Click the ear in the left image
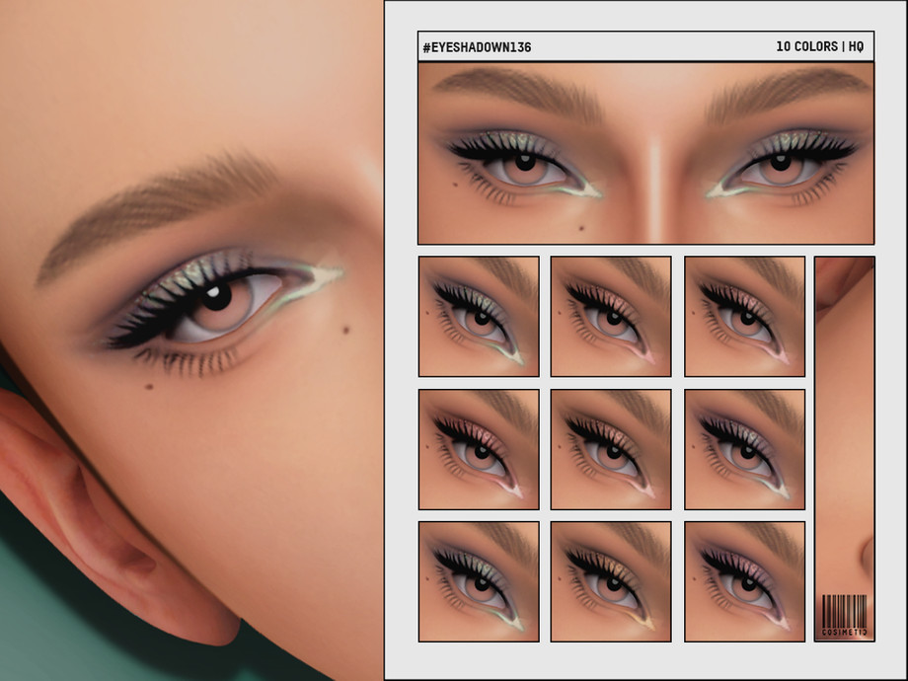This screenshot has height=681, width=908. click(x=69, y=493)
